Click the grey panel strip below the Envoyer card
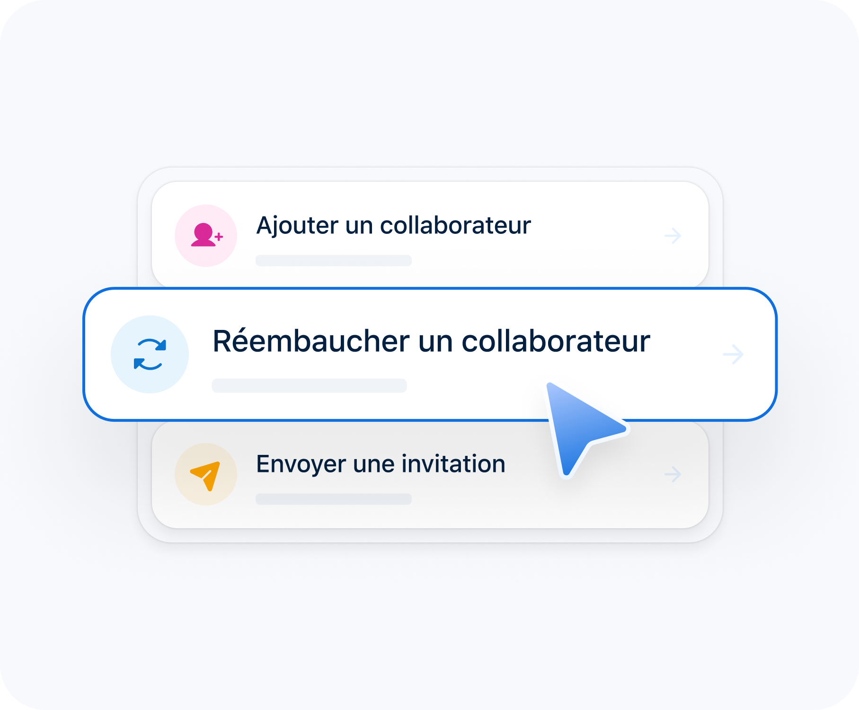Screen dimensions: 859x710 tap(430, 535)
